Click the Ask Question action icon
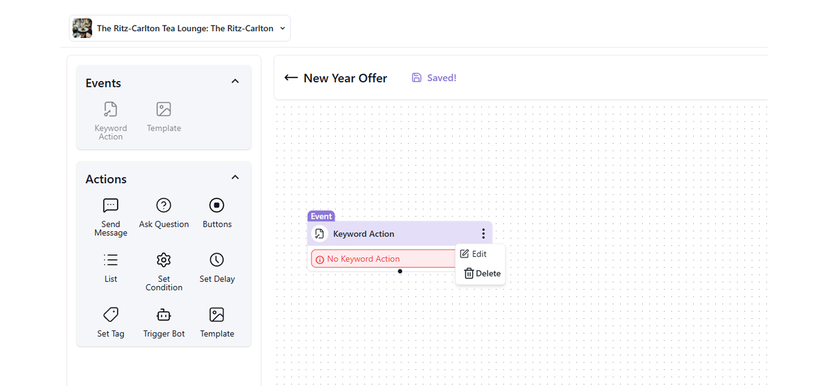This screenshot has height=386, width=826. tap(163, 206)
